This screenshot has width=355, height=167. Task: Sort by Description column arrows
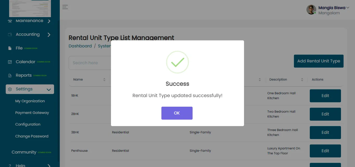pos(302,79)
